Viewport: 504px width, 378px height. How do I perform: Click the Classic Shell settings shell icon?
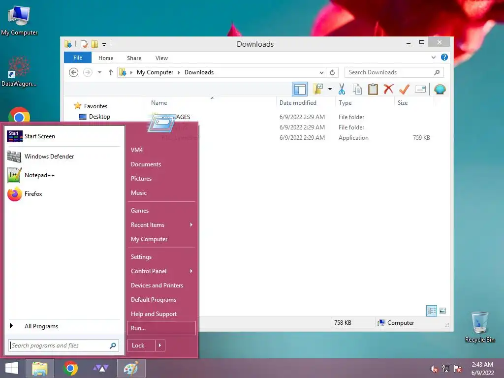click(x=440, y=89)
